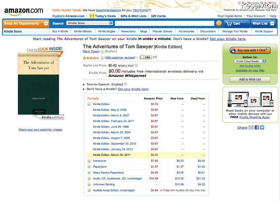Screen dimensions: 280x201
Task: Open Kindle Support tab
Action: tap(264, 31)
